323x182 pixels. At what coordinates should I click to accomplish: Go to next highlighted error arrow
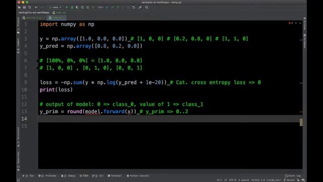tap(300, 23)
